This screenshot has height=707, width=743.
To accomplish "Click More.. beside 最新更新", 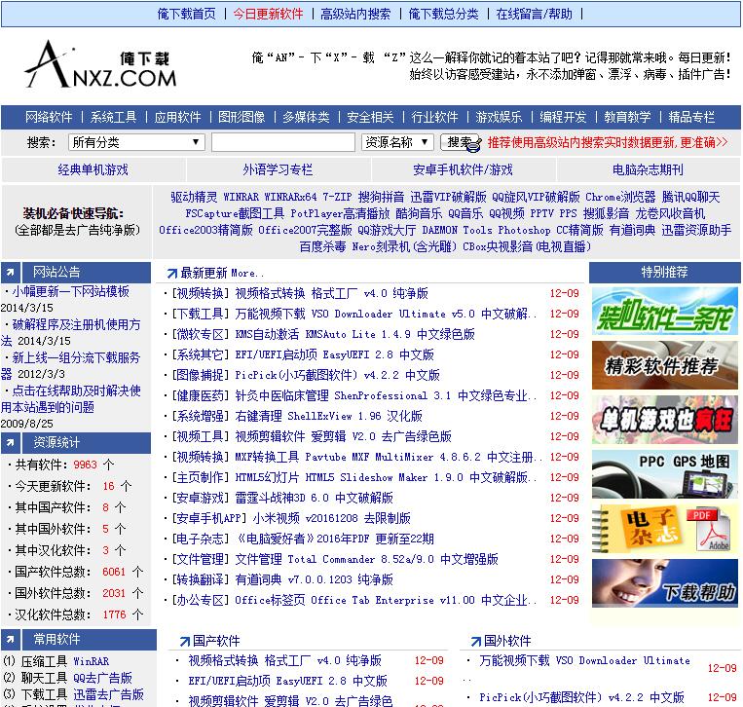I will coord(247,274).
